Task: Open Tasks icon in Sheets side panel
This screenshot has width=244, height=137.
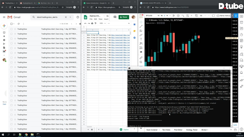Action: (x=135, y=38)
